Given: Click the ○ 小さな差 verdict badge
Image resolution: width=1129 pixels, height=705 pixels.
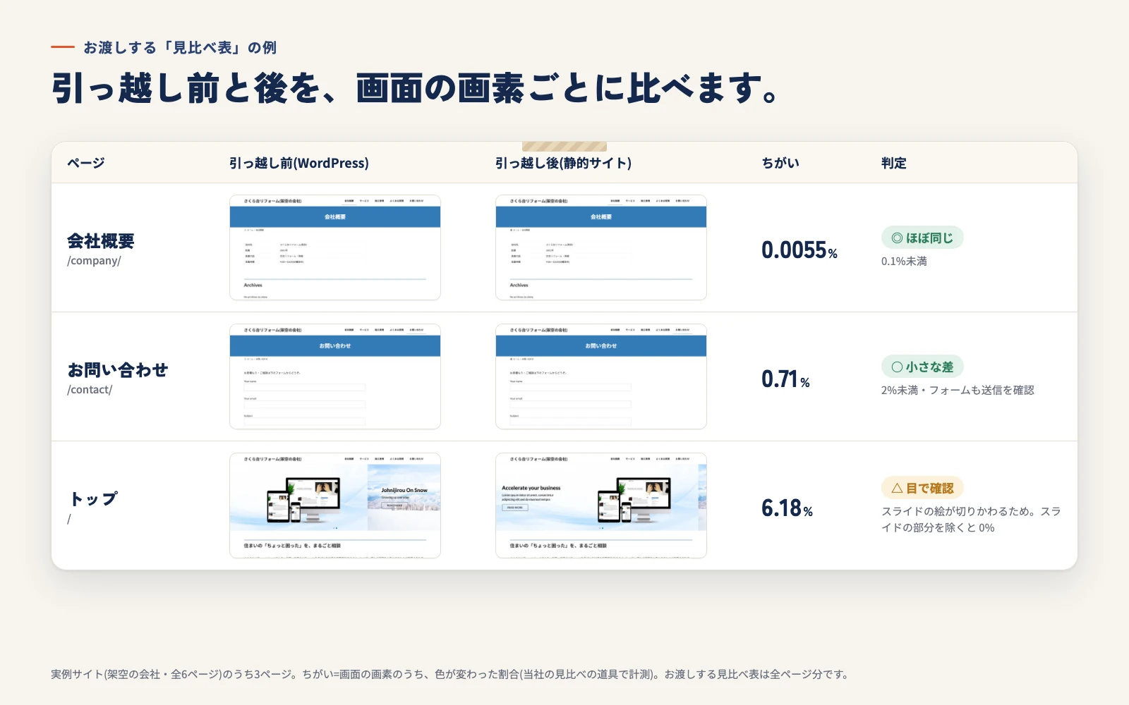Looking at the screenshot, I should coord(922,367).
